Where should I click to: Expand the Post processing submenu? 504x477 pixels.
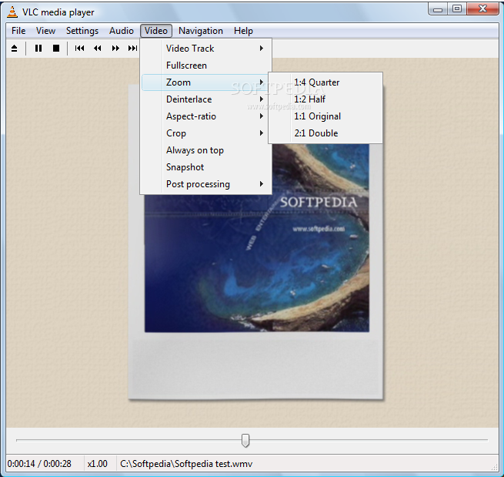205,184
